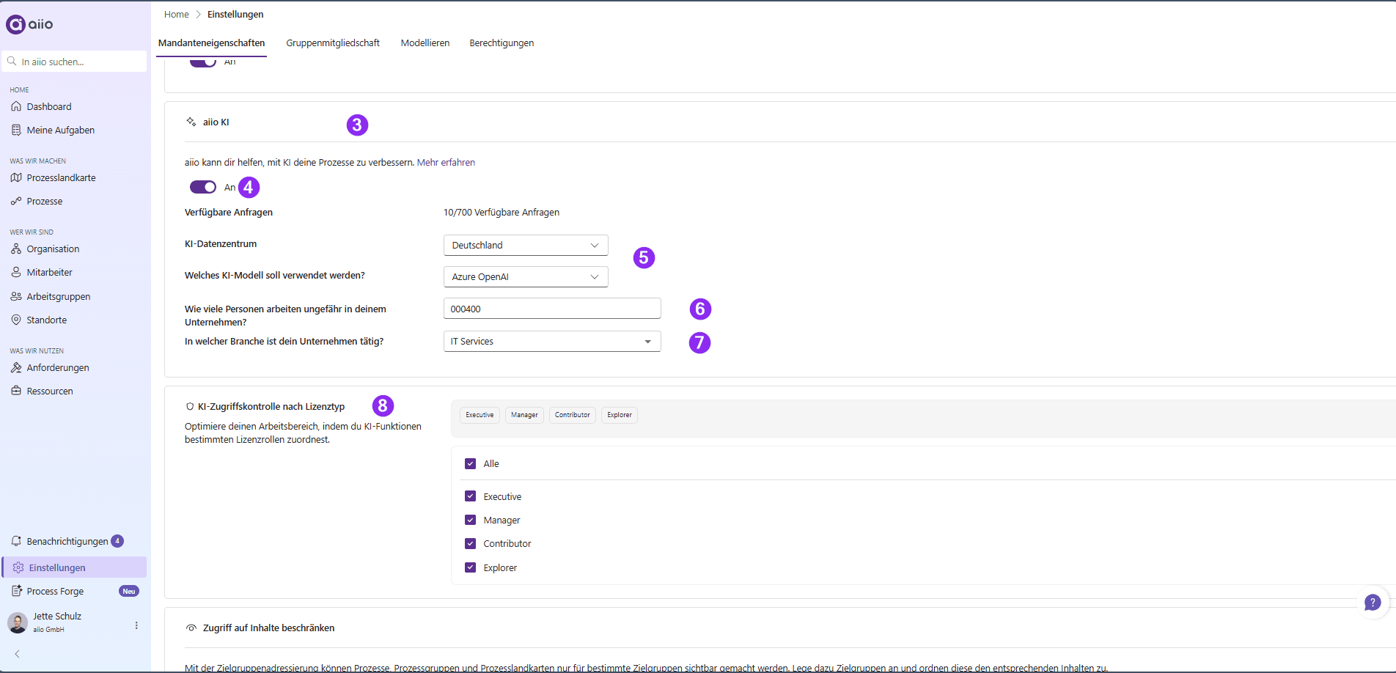Open the IT Services Branche dropdown
The height and width of the screenshot is (673, 1396).
pyautogui.click(x=552, y=341)
